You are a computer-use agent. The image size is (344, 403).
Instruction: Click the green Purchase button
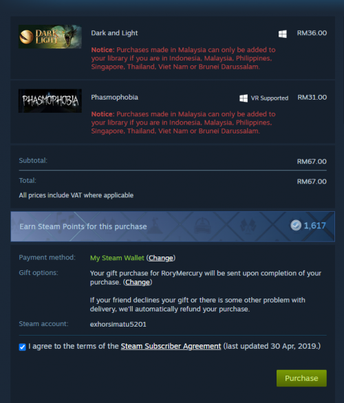coord(301,378)
